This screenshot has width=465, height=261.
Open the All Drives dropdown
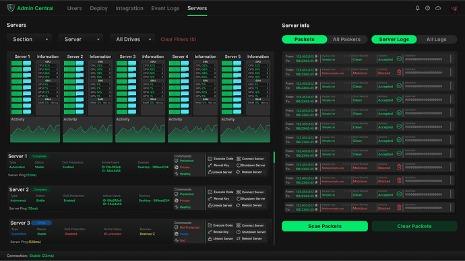[132, 40]
